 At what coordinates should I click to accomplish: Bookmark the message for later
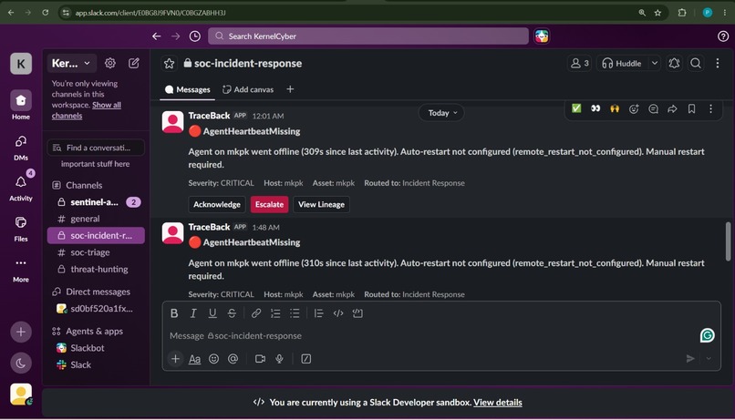[691, 108]
